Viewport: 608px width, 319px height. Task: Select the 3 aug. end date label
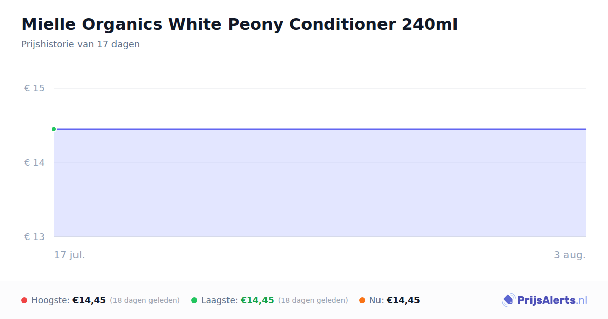pyautogui.click(x=569, y=255)
